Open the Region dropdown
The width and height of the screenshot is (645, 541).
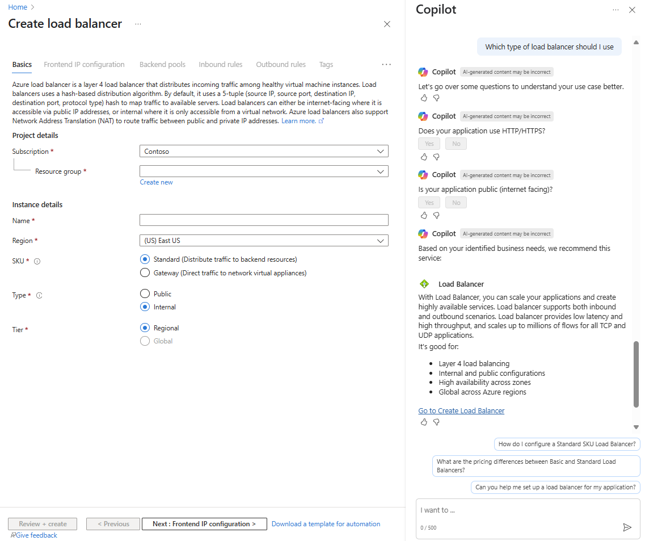click(x=264, y=241)
